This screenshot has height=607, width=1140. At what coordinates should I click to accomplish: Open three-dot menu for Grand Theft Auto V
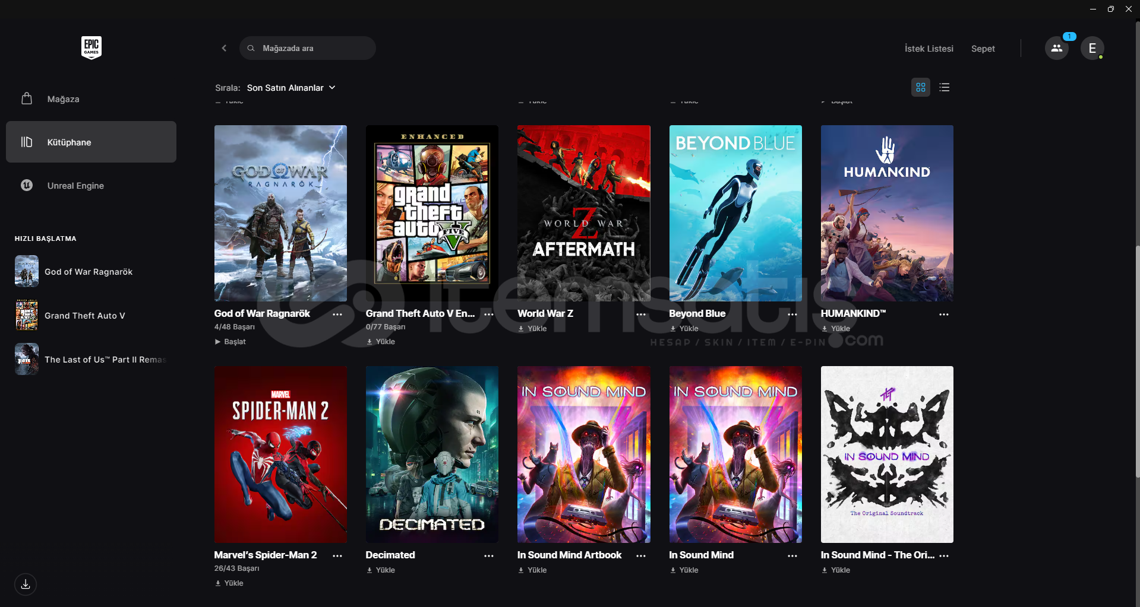(489, 314)
